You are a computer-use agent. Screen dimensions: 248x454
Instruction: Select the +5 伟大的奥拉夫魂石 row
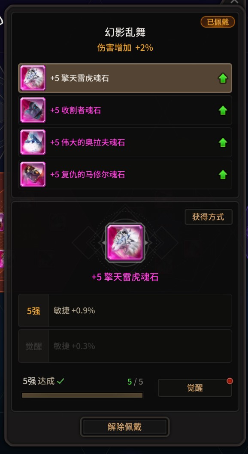pyautogui.click(x=125, y=142)
